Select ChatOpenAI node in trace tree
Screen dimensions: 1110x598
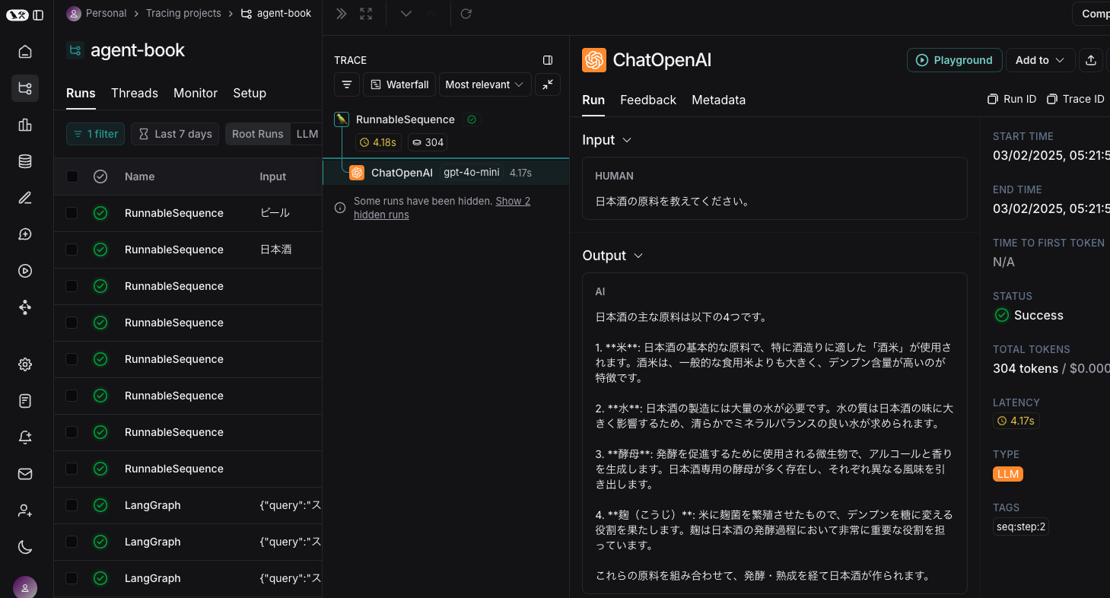pos(402,173)
